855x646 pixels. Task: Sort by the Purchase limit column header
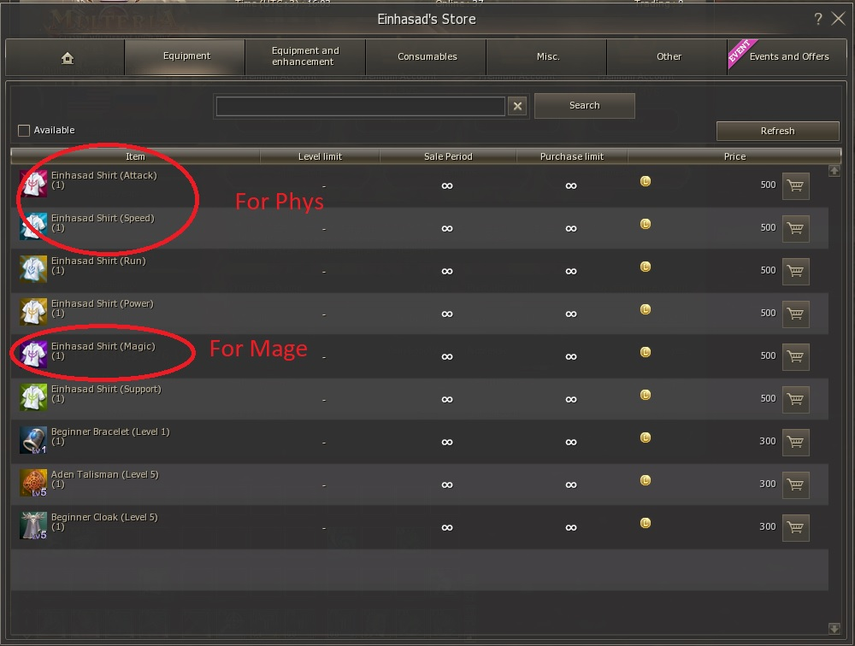click(x=571, y=156)
